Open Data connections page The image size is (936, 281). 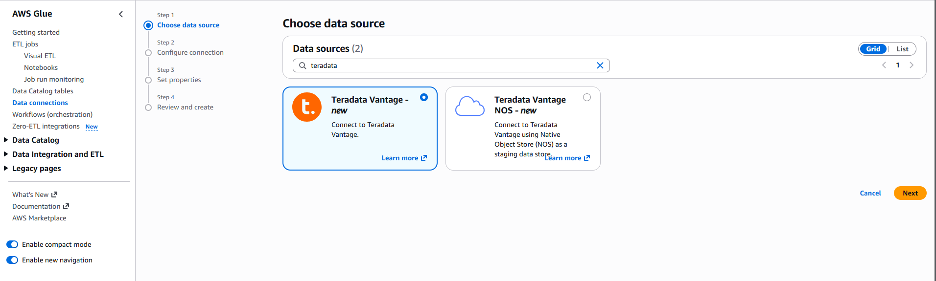(40, 103)
